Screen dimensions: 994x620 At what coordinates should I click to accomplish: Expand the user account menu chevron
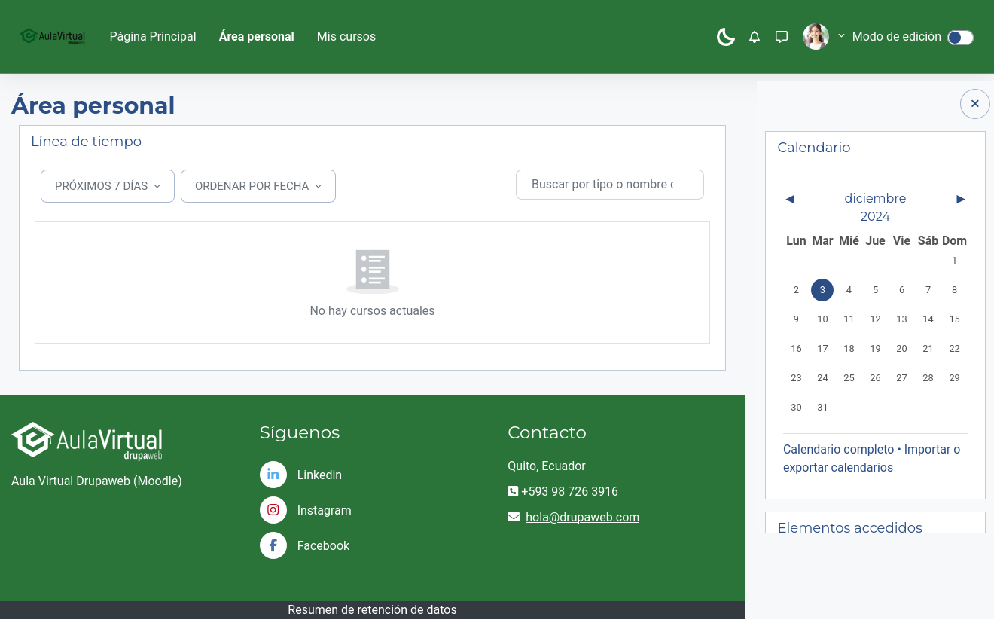coord(841,36)
